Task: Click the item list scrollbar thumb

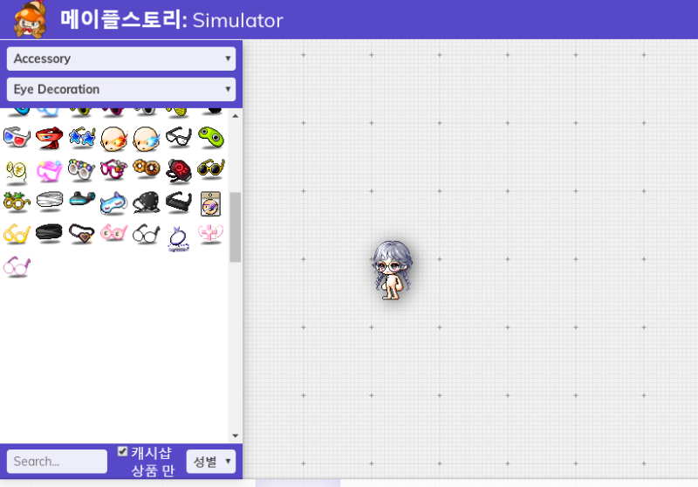Action: 236,227
